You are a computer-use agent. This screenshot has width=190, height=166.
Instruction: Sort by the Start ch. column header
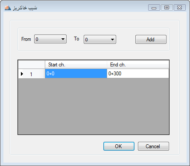click(76, 65)
